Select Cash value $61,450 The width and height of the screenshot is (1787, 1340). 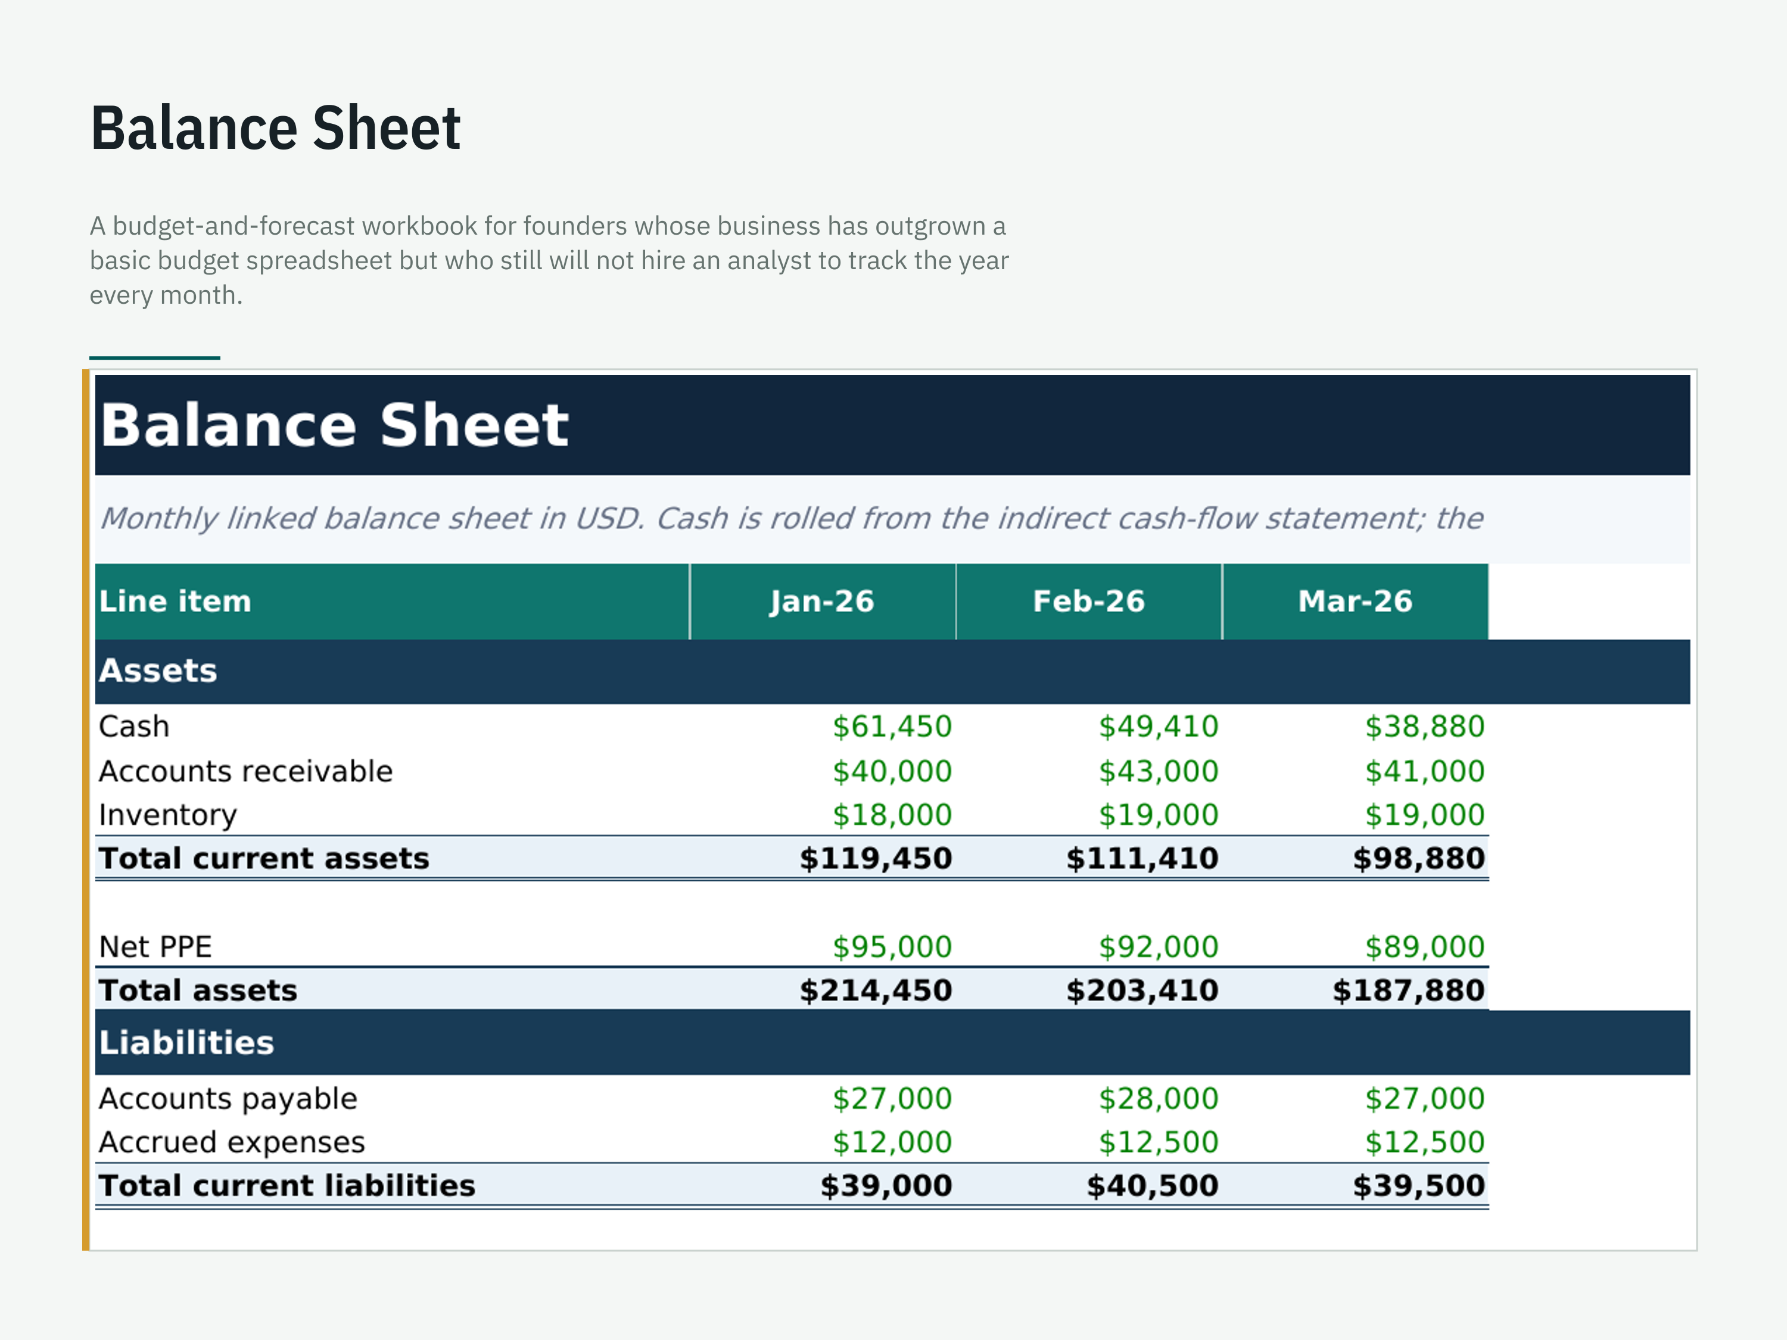(x=893, y=727)
